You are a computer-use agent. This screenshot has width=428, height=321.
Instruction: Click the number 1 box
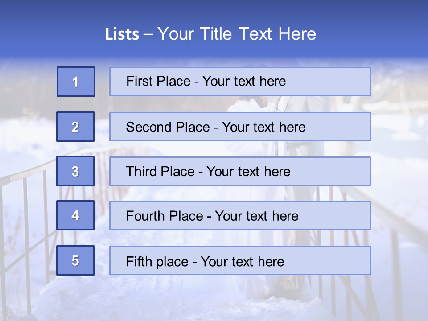76,82
